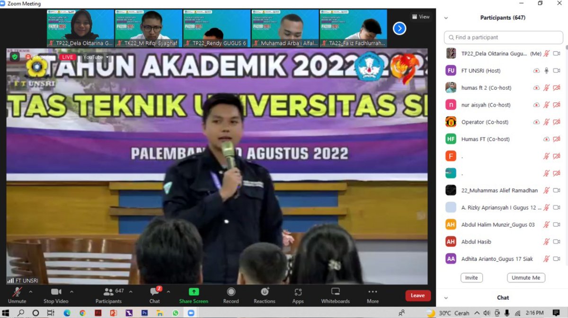Select TP22_Dela Oktarina video thumbnail
This screenshot has width=568, height=318.
pyautogui.click(x=80, y=28)
